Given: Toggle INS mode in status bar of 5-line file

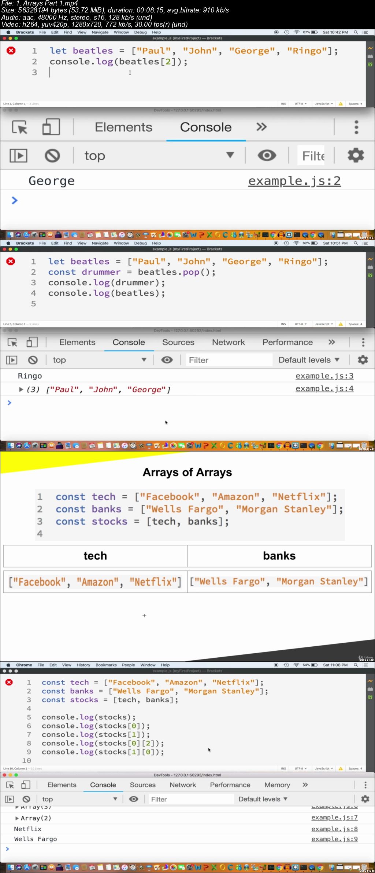Looking at the screenshot, I should (283, 324).
